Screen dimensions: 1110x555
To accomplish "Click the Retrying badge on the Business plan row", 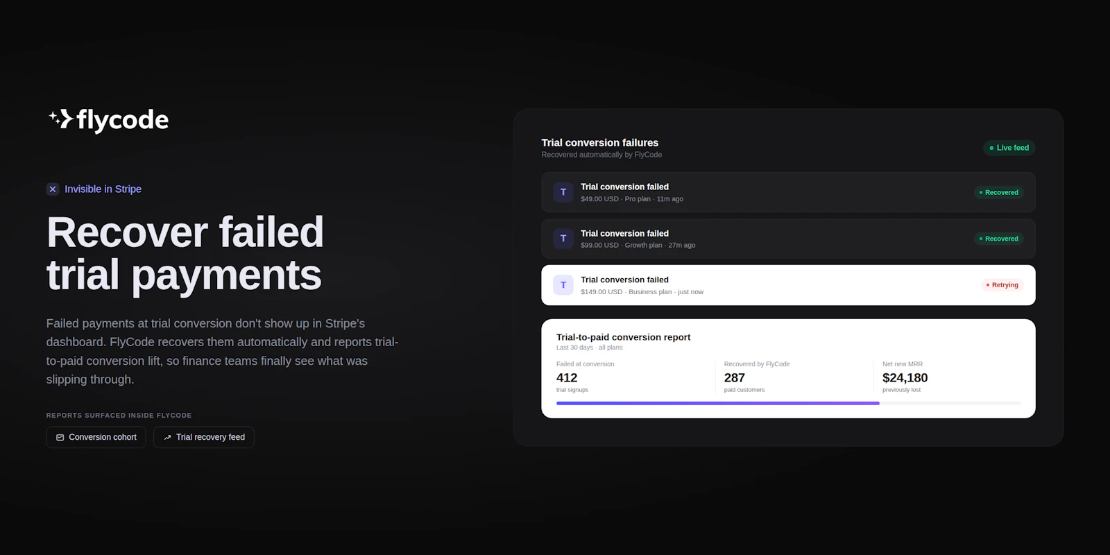I will click(1002, 285).
